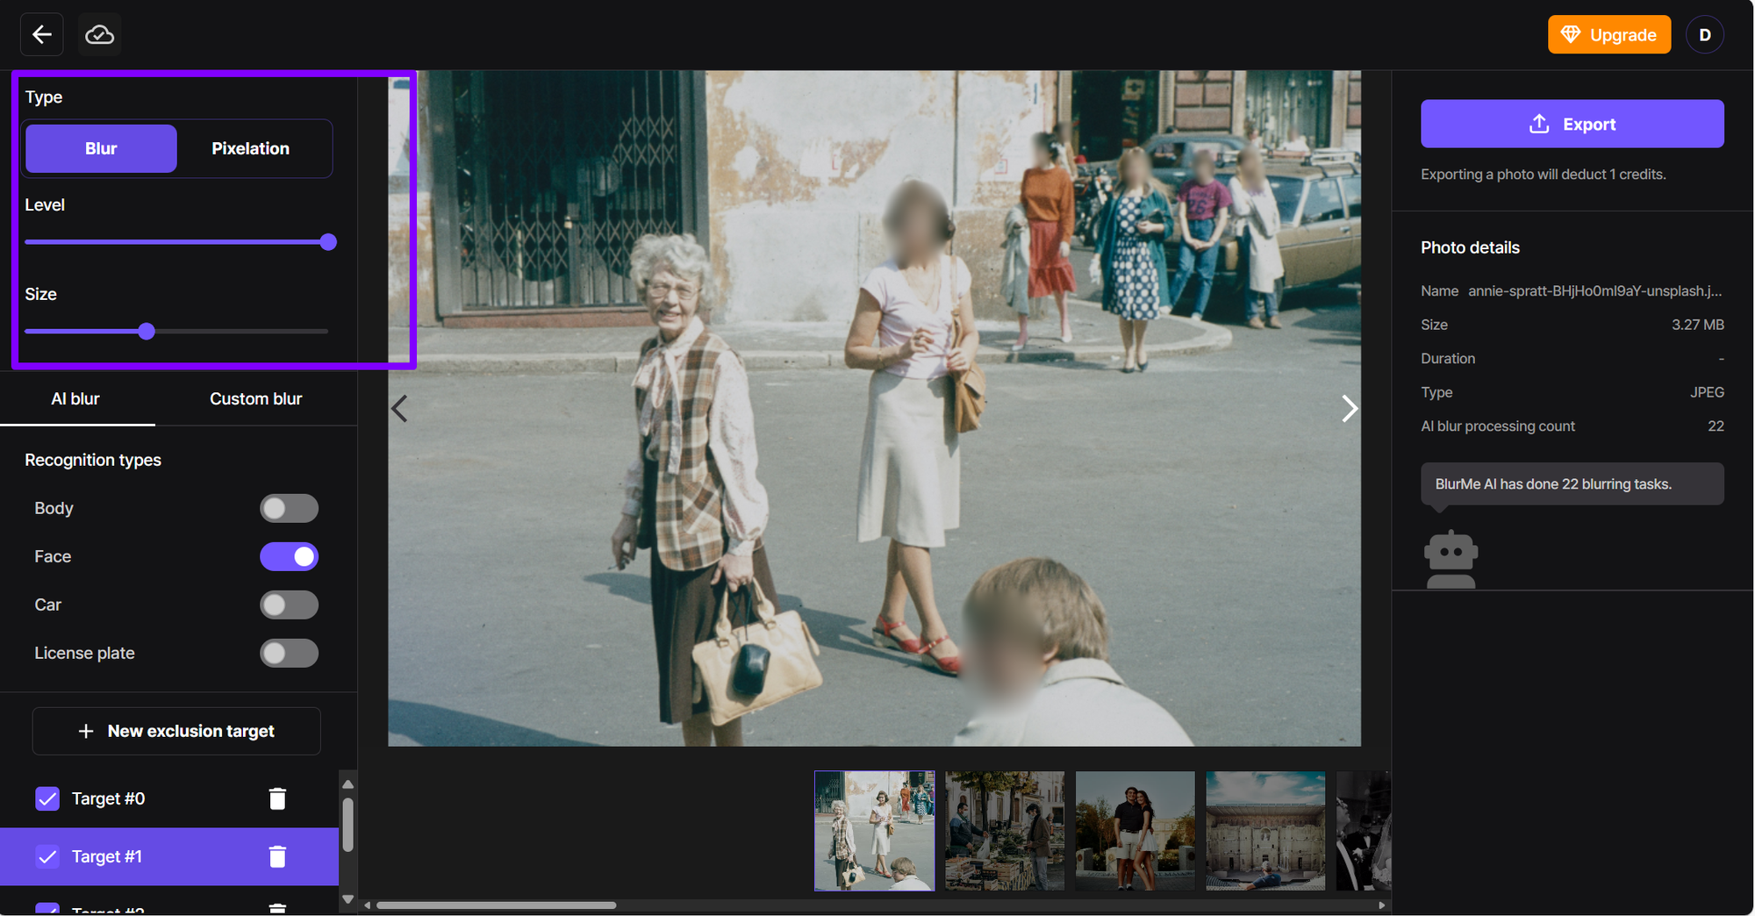
Task: Click the 3.27 MB size value
Action: tap(1697, 325)
